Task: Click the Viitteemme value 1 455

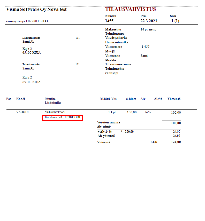Action: coord(146,47)
